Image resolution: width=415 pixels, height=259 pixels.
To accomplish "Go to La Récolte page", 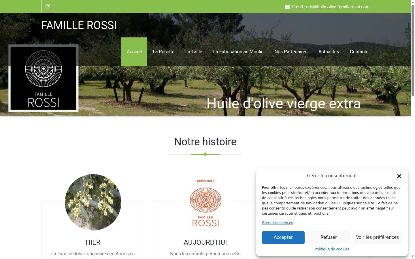I will click(x=163, y=52).
